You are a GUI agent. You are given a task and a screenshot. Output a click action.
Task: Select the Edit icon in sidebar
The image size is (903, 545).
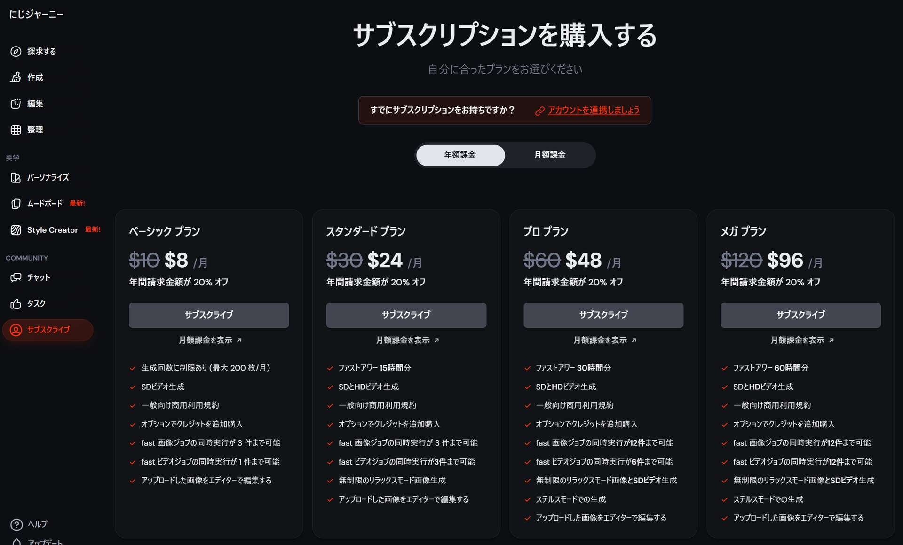pyautogui.click(x=16, y=103)
